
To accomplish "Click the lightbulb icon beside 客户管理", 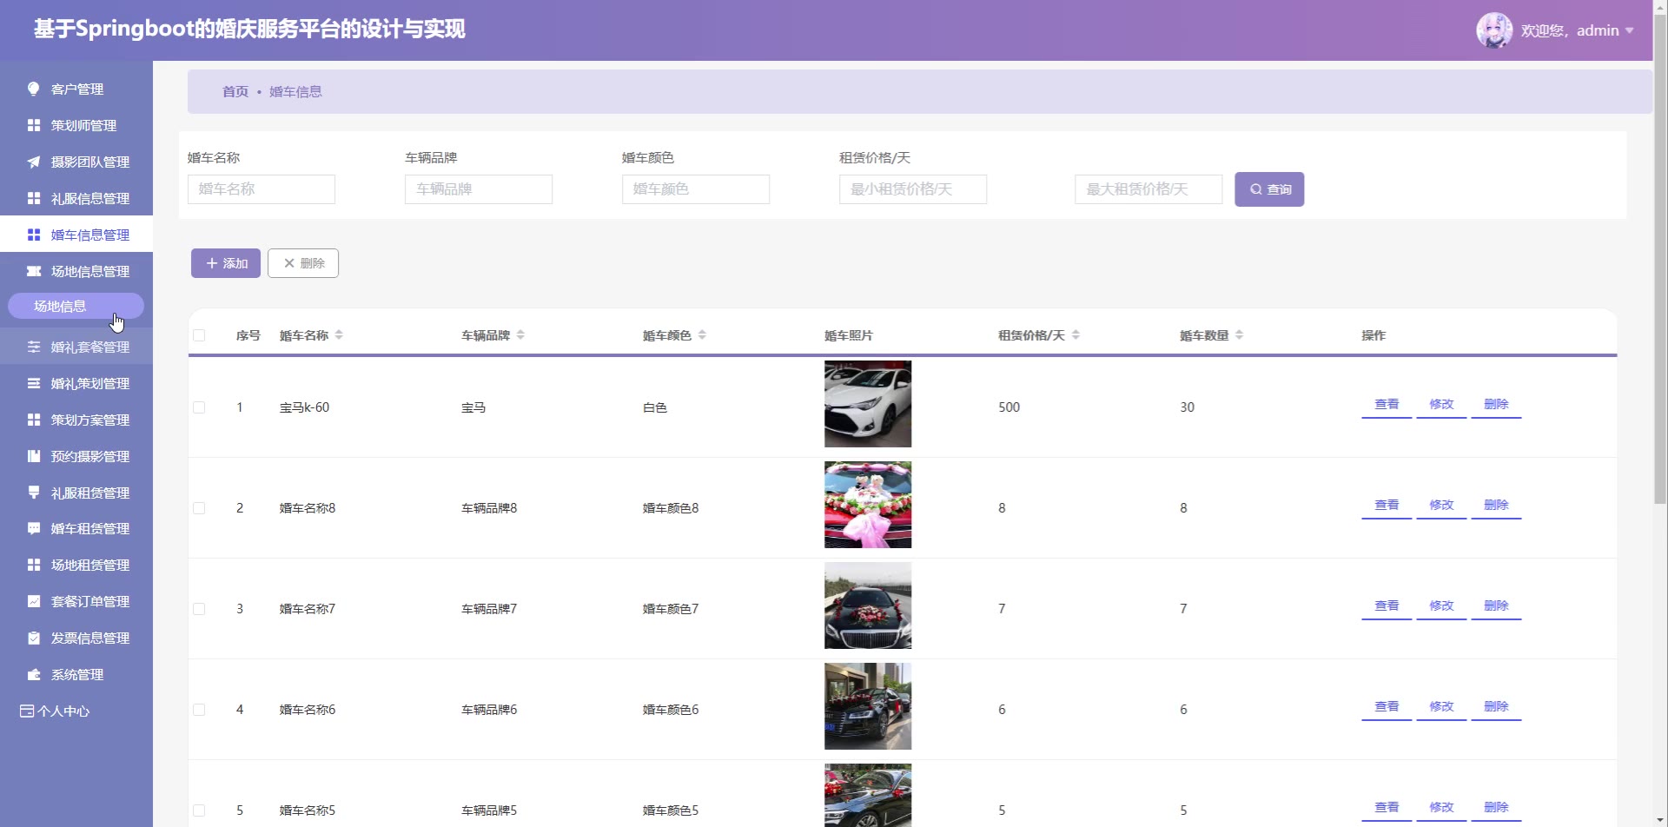I will click(x=34, y=89).
